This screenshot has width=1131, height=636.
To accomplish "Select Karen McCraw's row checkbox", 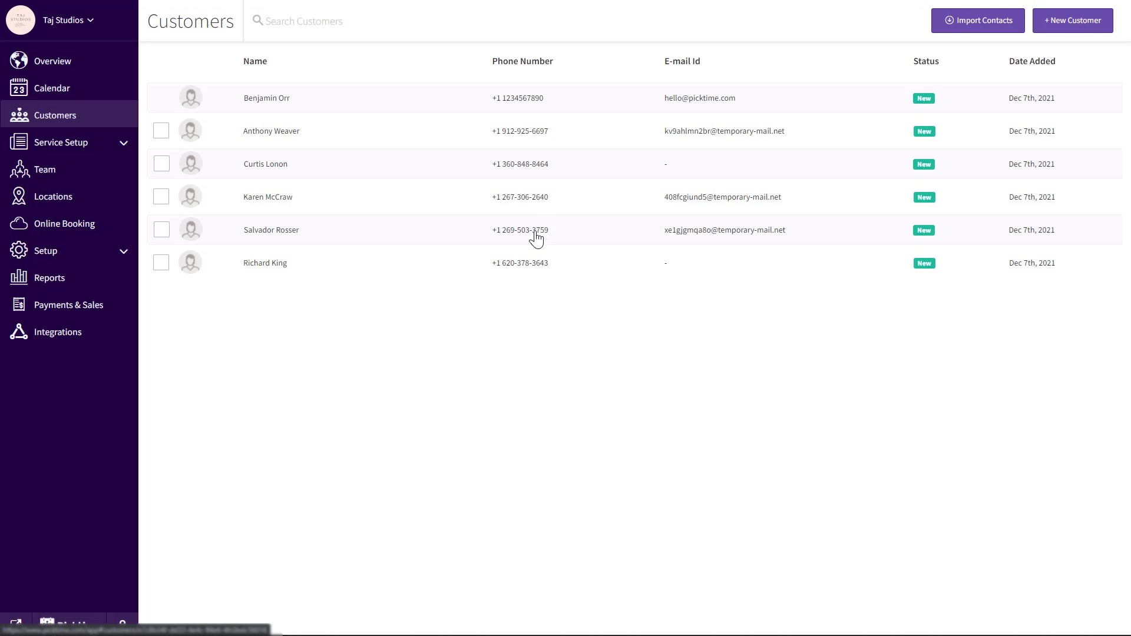I will [161, 197].
